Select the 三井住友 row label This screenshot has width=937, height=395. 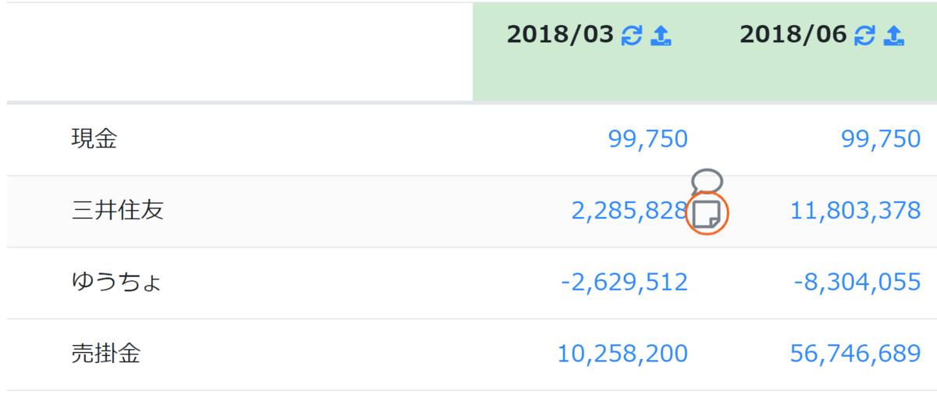[x=117, y=211]
